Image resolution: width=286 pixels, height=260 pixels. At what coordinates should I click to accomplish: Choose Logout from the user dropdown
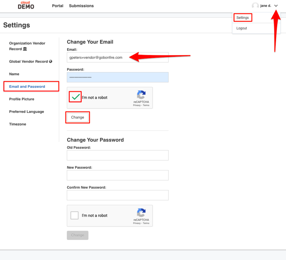click(242, 28)
